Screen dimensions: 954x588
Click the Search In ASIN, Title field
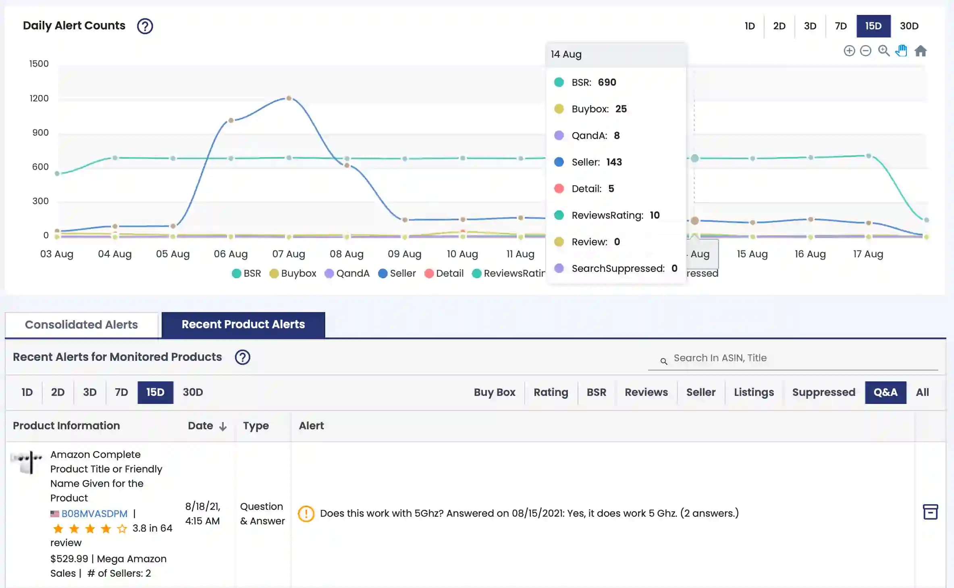coord(793,358)
